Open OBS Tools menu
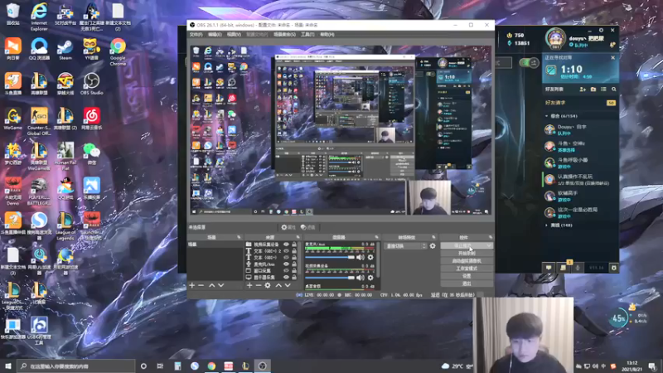 pyautogui.click(x=307, y=34)
